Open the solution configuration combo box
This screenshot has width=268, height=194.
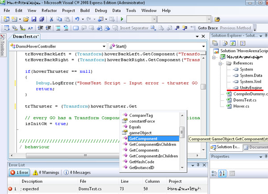pos(141,19)
